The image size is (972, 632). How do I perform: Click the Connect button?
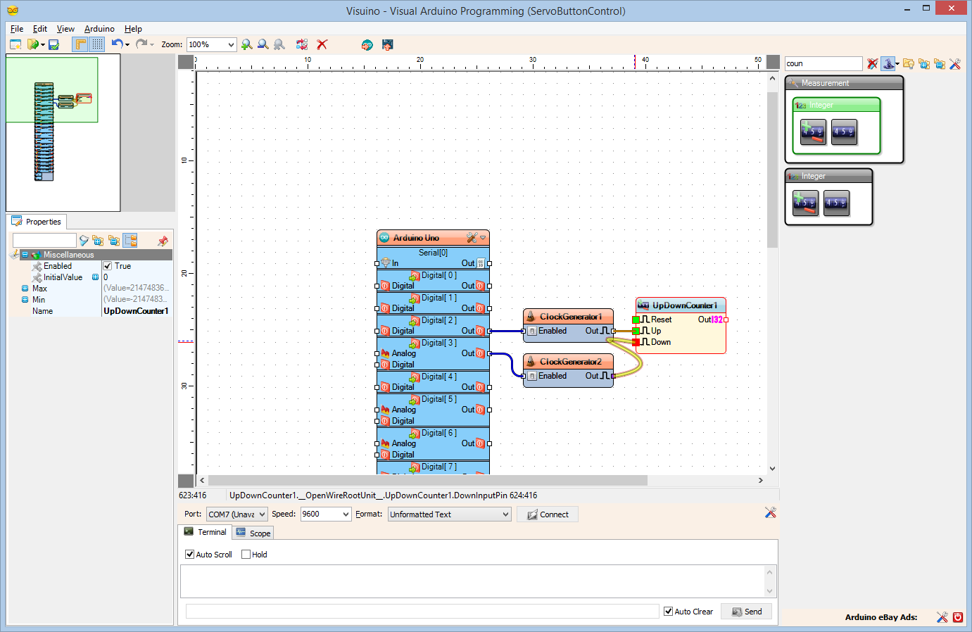[547, 514]
